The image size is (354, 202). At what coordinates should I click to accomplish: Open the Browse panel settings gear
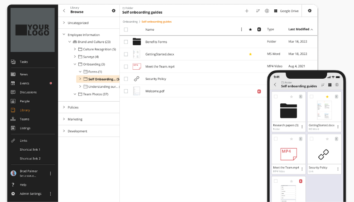[113, 11]
